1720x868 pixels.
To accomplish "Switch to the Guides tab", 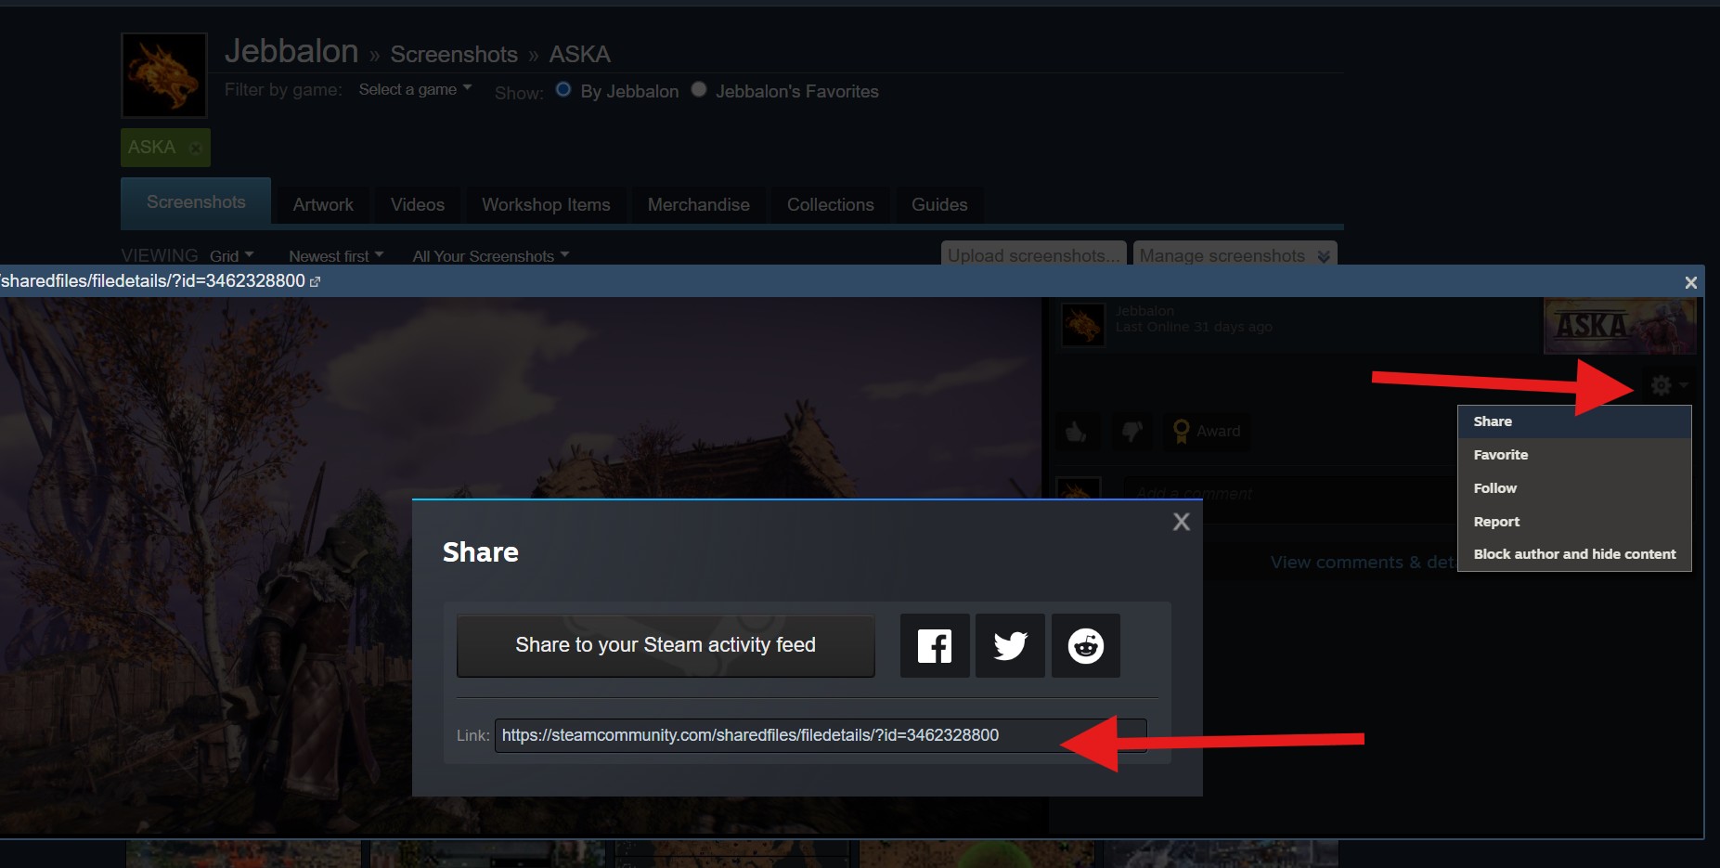I will click(x=939, y=205).
